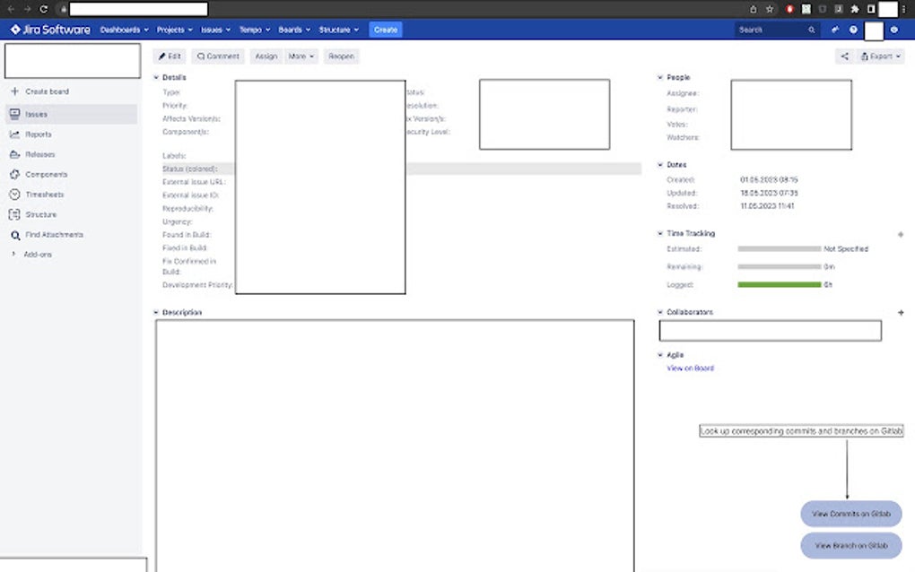Collapse the Details section
Screen dimensions: 915x572
[157, 77]
